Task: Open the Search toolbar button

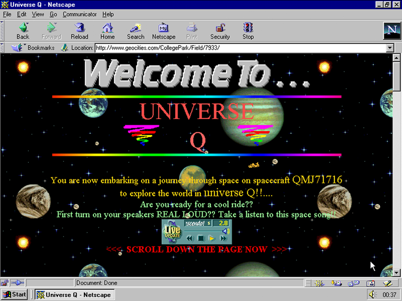Action: click(x=135, y=31)
